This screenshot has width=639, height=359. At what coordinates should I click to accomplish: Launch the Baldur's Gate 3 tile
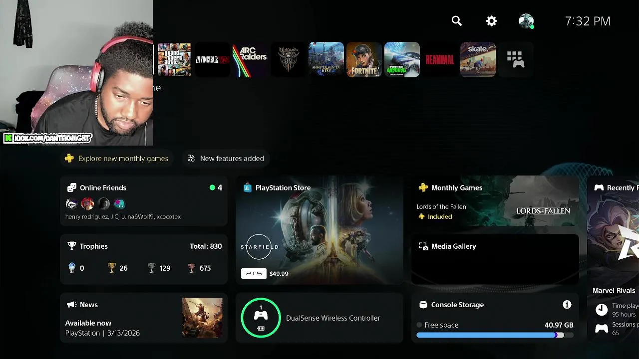click(x=288, y=59)
